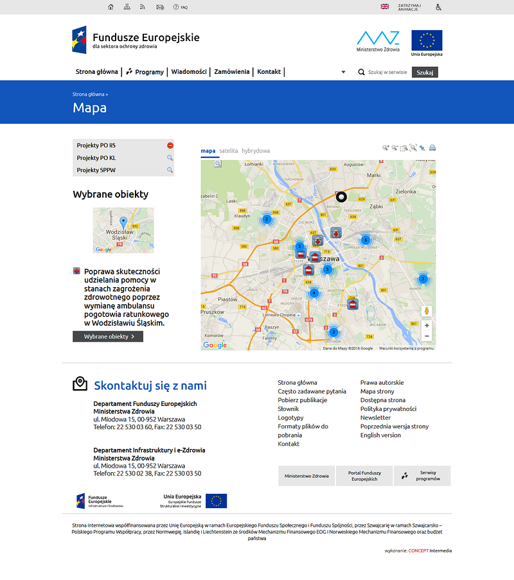Screen dimensions: 514x580
Task: Click the wheelchair accessibility icon
Action: point(439,7)
